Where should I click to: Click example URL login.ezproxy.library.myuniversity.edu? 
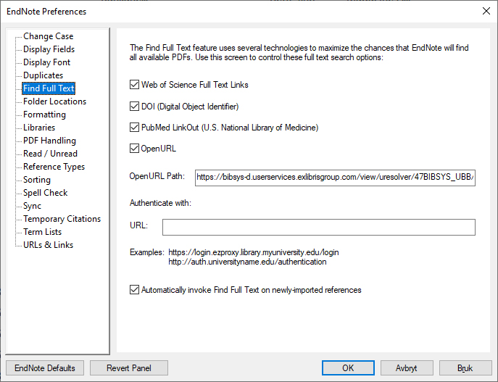[x=254, y=252]
